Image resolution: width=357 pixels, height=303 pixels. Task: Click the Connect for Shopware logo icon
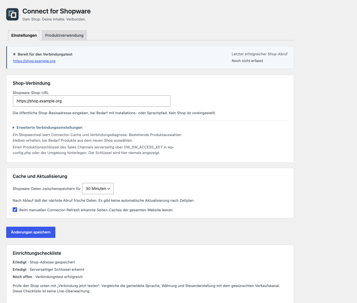[x=12, y=14]
